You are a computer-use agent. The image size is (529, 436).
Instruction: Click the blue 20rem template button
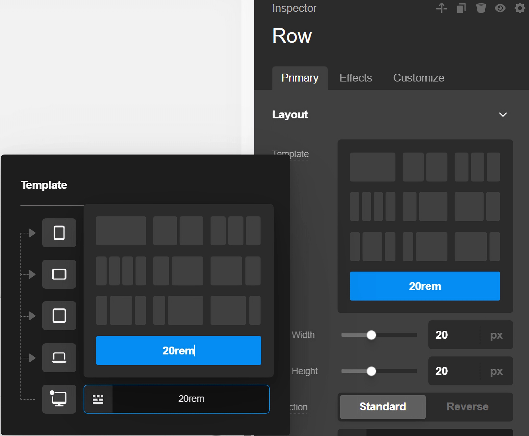tap(425, 286)
